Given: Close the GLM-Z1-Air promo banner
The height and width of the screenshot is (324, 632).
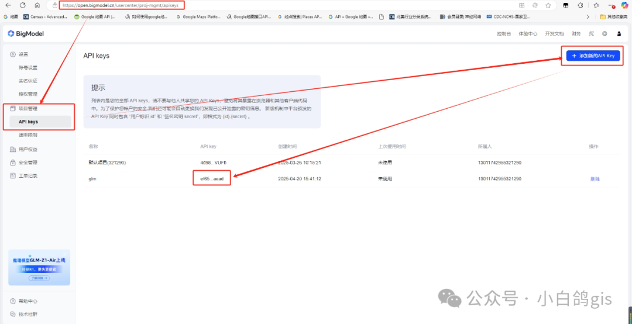Looking at the screenshot, I should [65, 254].
